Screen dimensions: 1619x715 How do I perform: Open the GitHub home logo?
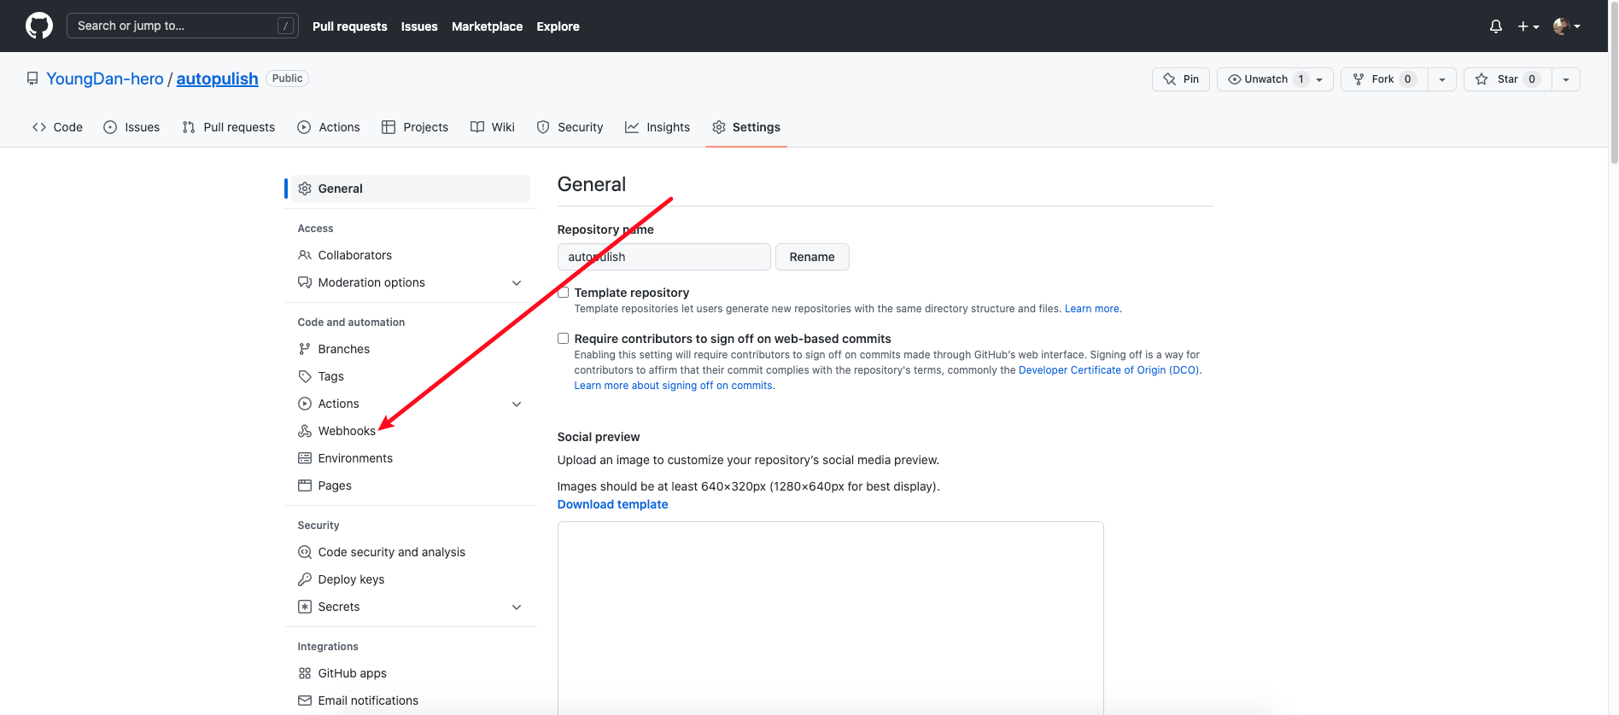coord(39,26)
